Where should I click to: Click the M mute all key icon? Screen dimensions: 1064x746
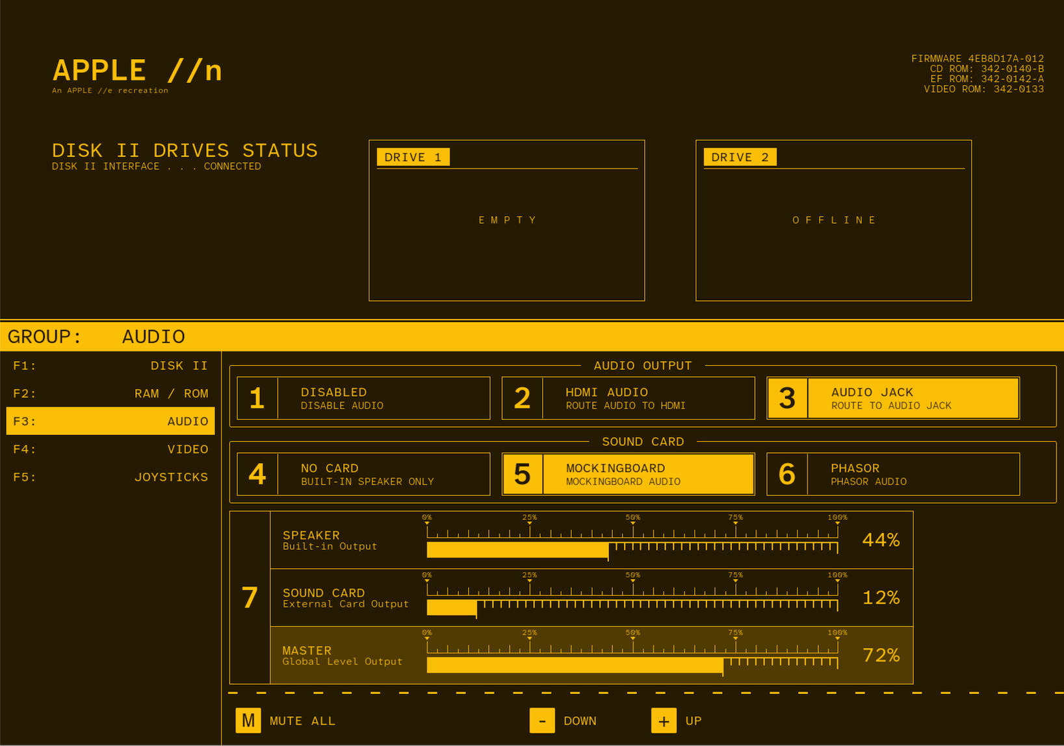pyautogui.click(x=248, y=721)
